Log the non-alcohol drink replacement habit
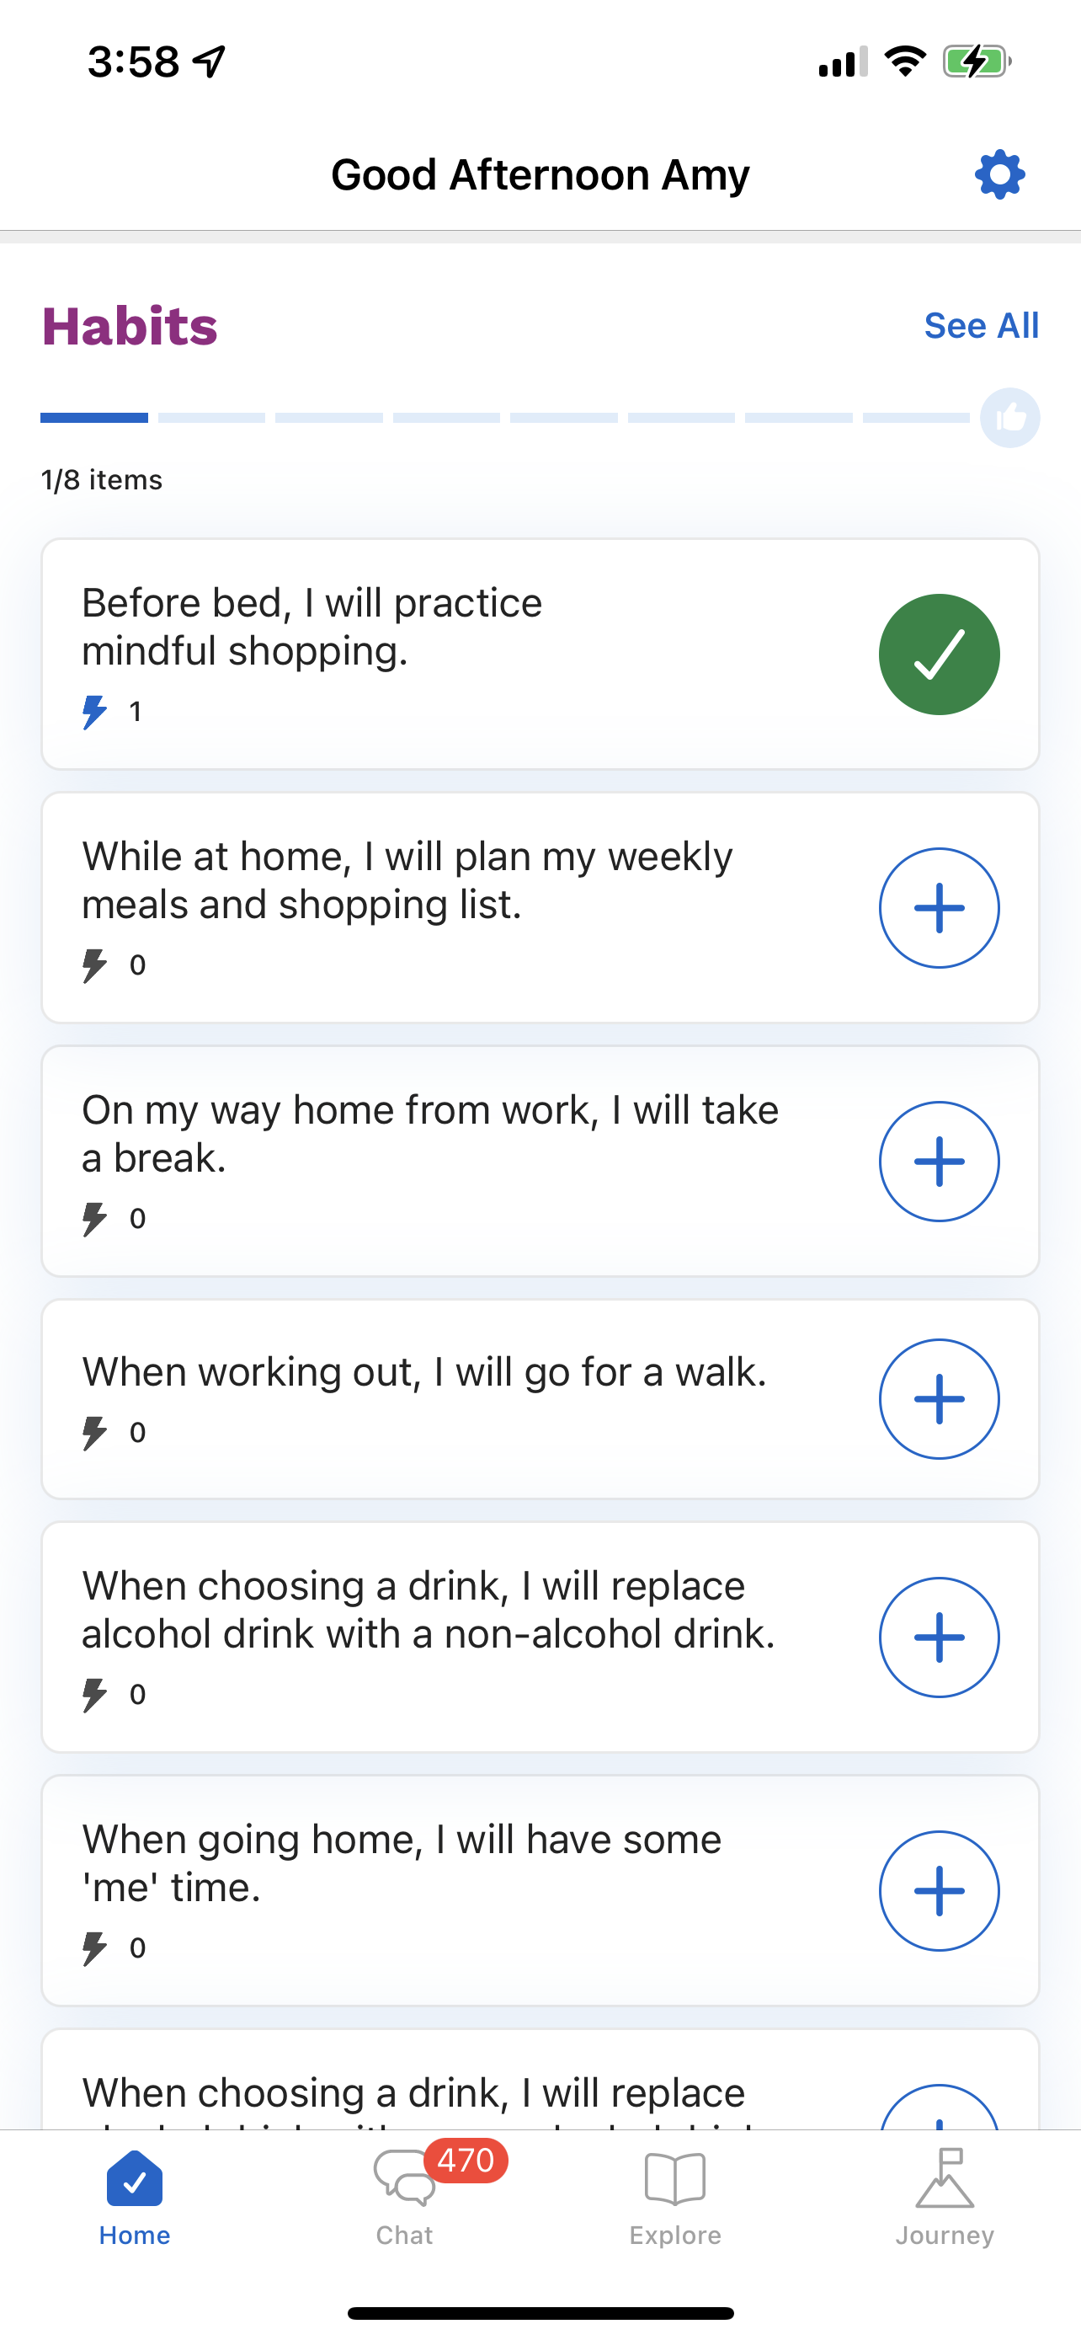 pyautogui.click(x=939, y=1637)
